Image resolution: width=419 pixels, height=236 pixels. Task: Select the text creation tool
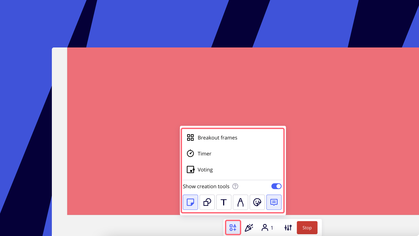224,202
